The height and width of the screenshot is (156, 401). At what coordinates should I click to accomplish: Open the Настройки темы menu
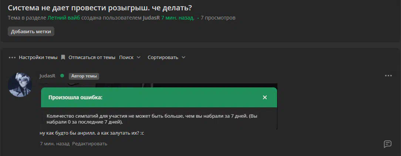[38, 58]
